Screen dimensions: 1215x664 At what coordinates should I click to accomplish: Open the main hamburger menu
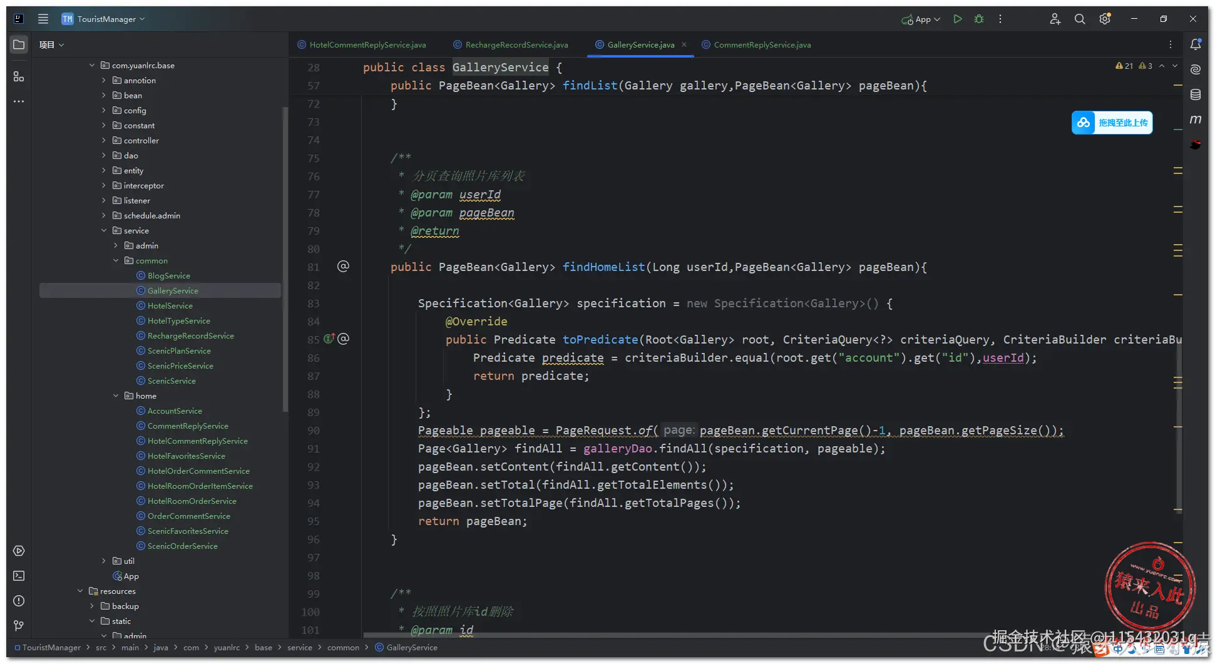coord(43,19)
